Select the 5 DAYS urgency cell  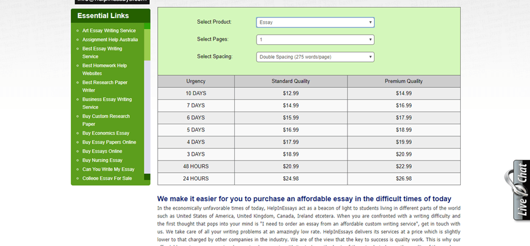(x=196, y=130)
